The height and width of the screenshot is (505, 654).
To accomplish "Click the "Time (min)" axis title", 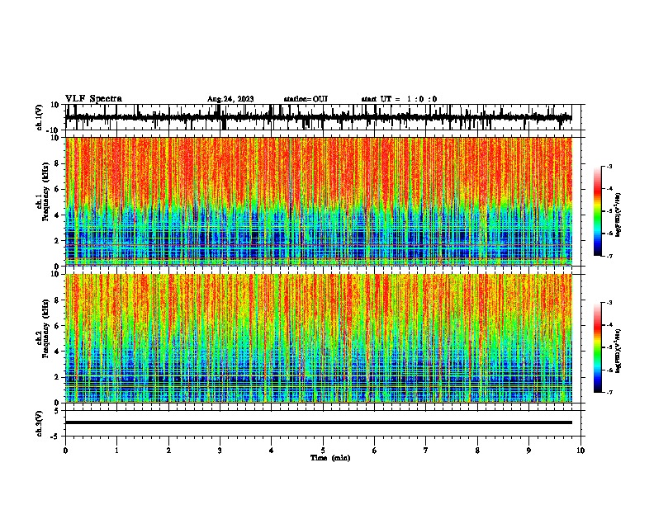I will pos(330,458).
